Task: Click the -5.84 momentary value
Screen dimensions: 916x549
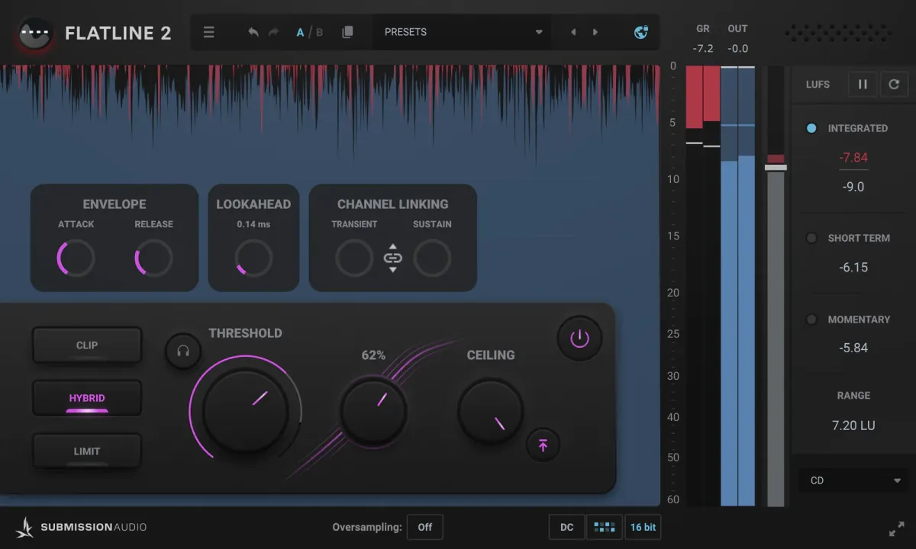Action: coord(853,348)
